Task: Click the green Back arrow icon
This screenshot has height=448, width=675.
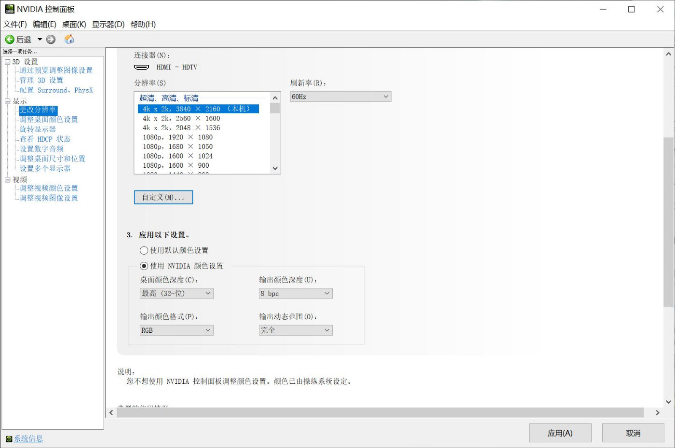Action: [9, 40]
